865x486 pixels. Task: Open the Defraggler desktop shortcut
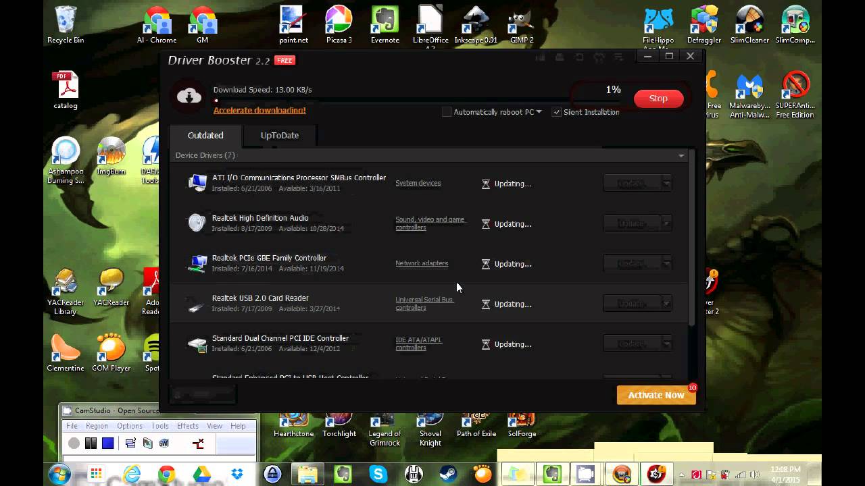[703, 25]
